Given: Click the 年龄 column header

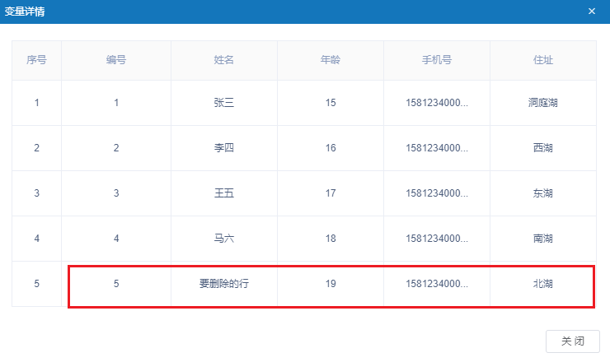Looking at the screenshot, I should click(331, 60).
